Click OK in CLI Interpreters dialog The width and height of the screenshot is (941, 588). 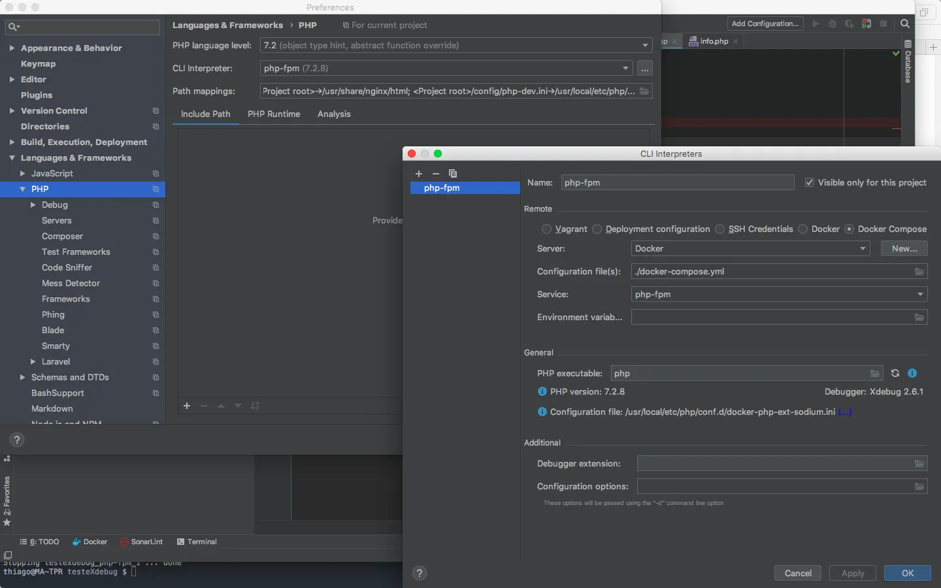908,574
